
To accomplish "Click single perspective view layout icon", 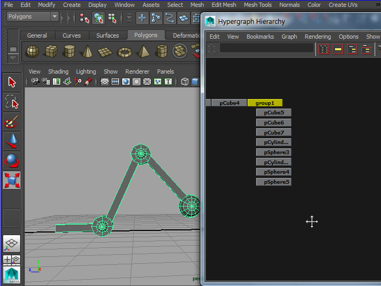I will 12,244.
